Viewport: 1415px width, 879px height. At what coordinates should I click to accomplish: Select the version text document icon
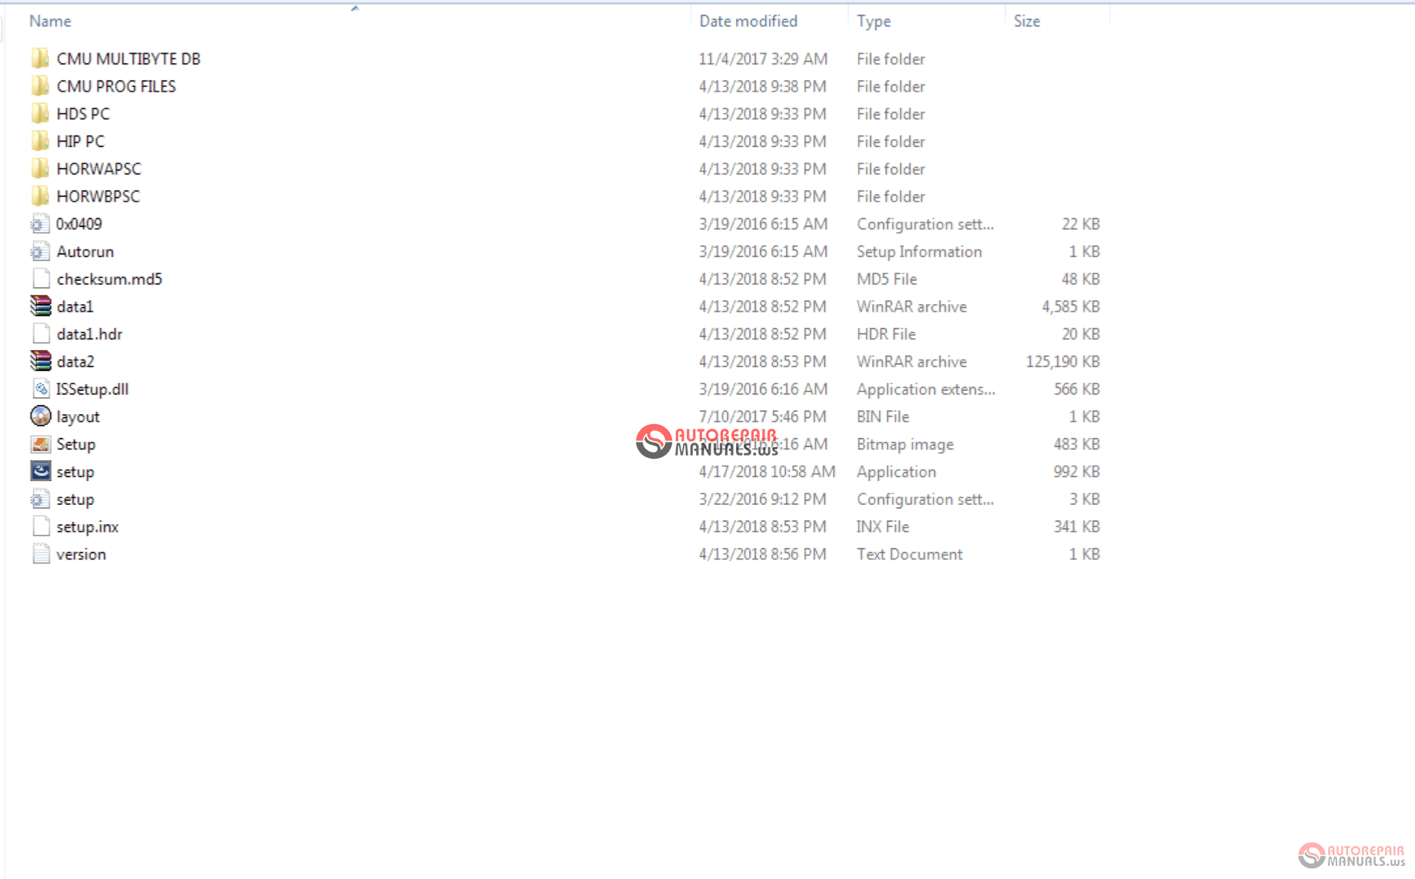click(40, 554)
